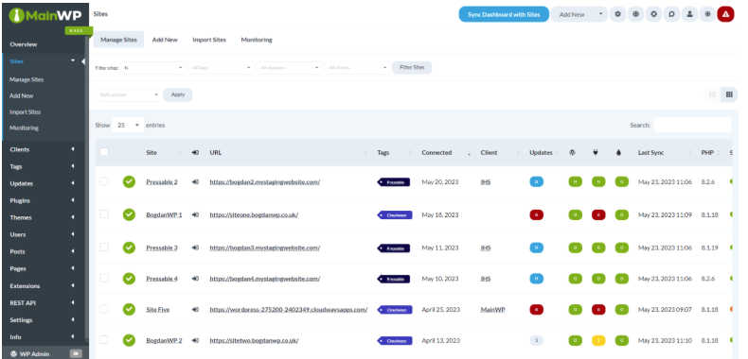Open the All clients filter dropdown

pos(357,68)
